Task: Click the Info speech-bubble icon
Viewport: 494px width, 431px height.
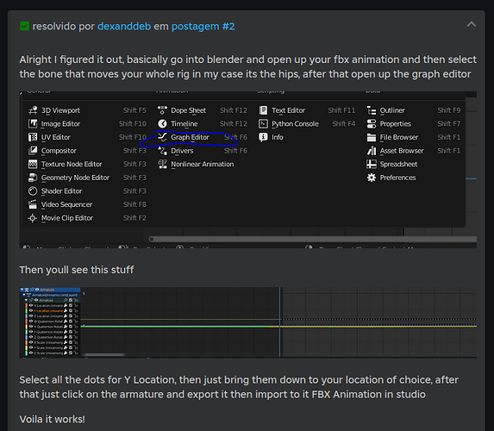Action: coord(263,137)
